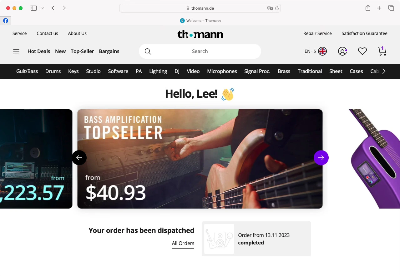Select the Microphones category
Screen dimensions: 400x276
[222, 71]
